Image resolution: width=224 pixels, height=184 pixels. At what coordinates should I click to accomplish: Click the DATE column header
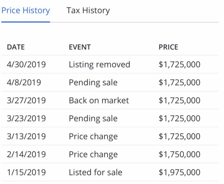(16, 47)
